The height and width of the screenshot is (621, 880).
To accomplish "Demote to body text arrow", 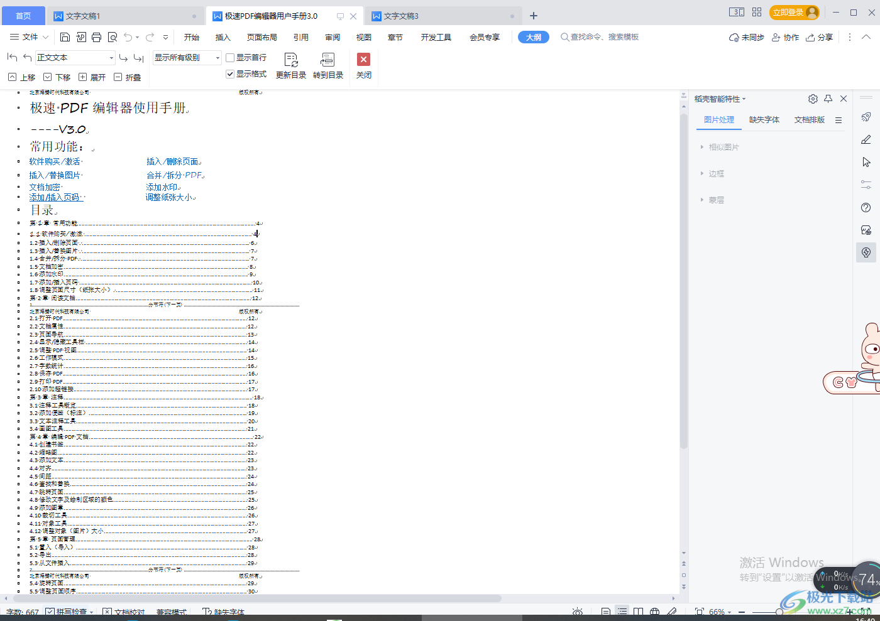I will 139,57.
